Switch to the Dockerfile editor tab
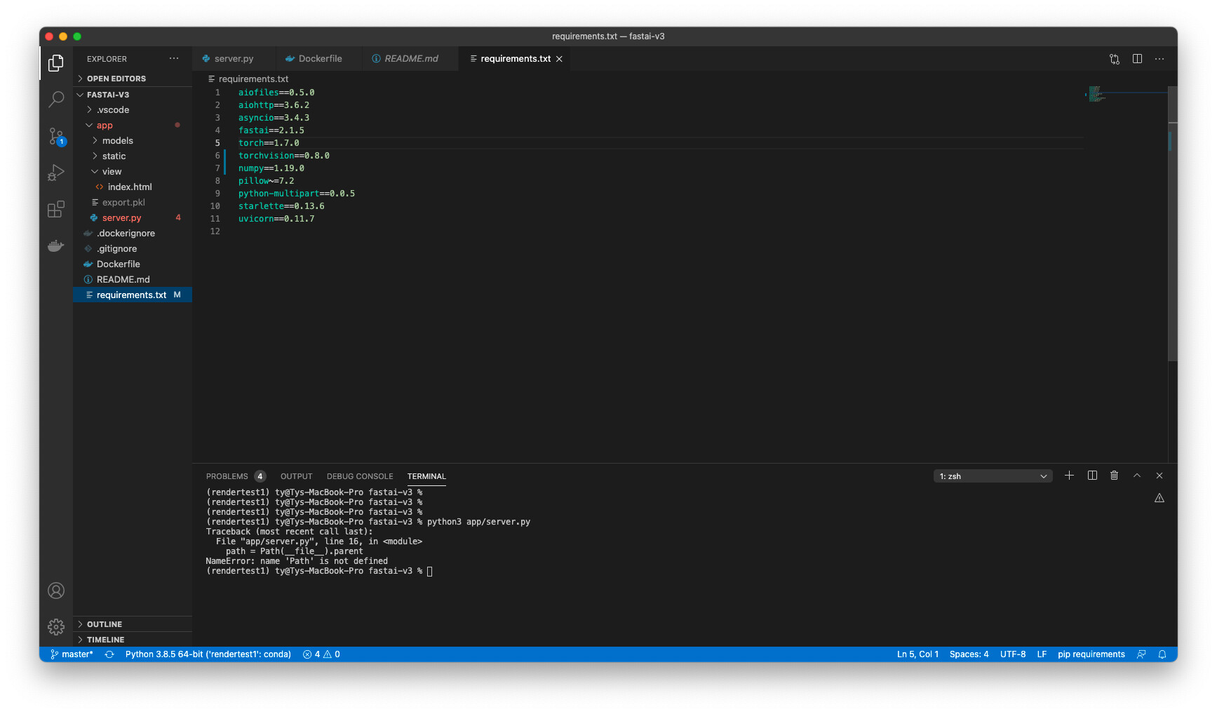Screen dimensions: 1217x714 pyautogui.click(x=320, y=59)
